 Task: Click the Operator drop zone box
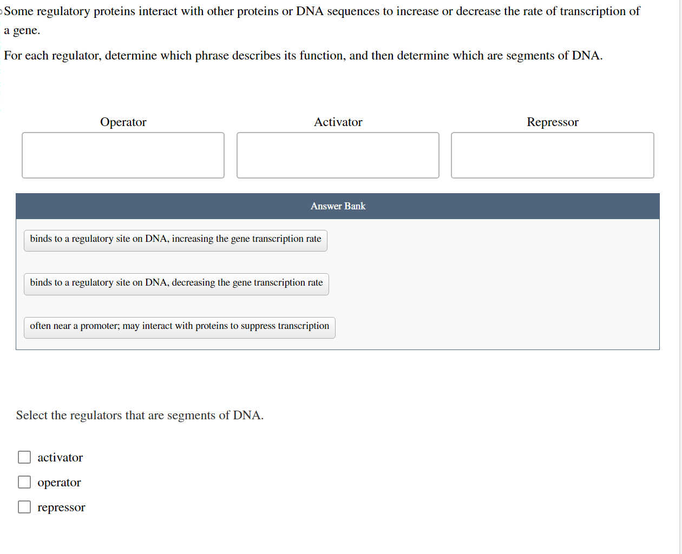(123, 155)
